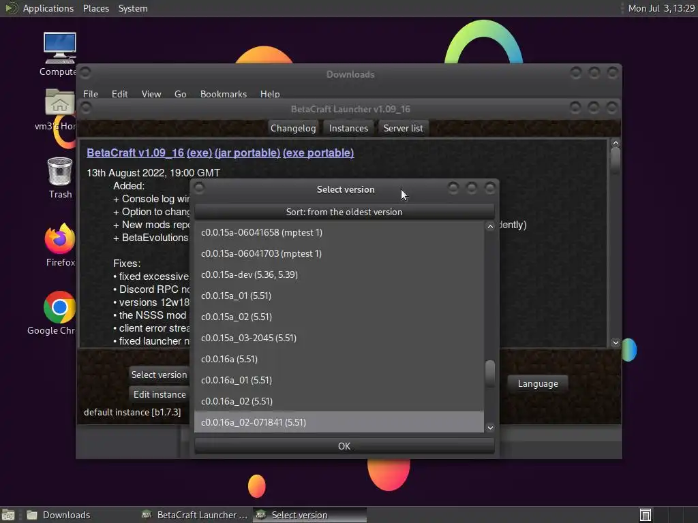Viewport: 698px width, 523px height.
Task: Click the show desktop icon in bottom panel
Action: 8,515
